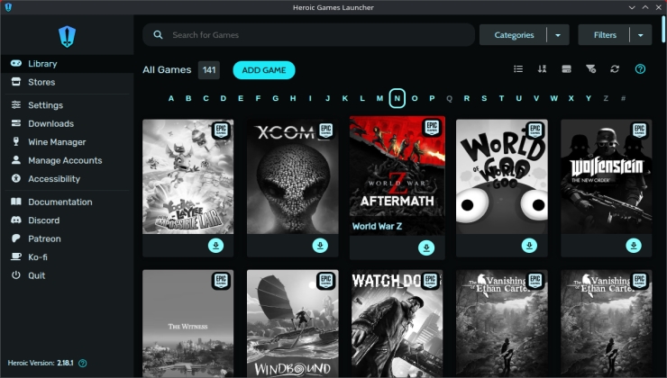Click the Search for Games field
The height and width of the screenshot is (378, 667).
[308, 35]
